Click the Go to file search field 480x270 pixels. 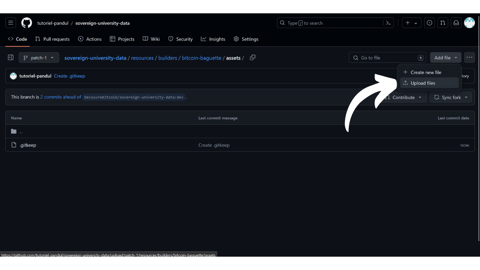tap(387, 58)
